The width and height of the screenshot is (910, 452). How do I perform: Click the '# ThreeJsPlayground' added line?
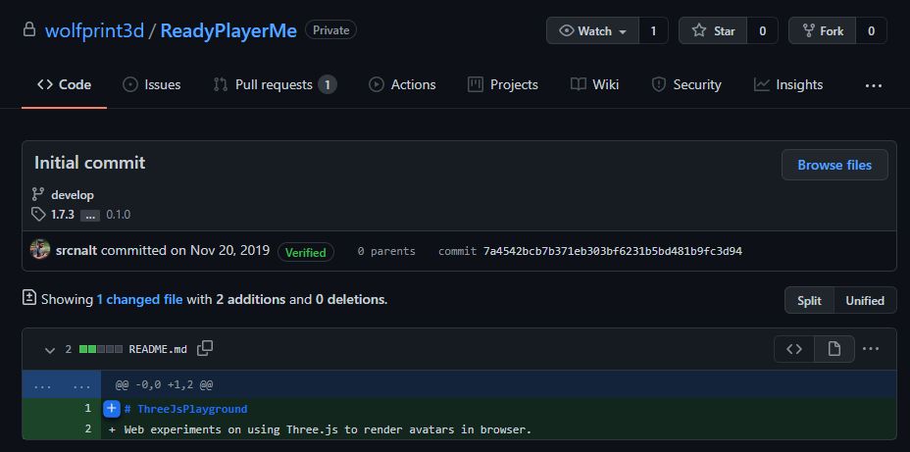point(185,409)
